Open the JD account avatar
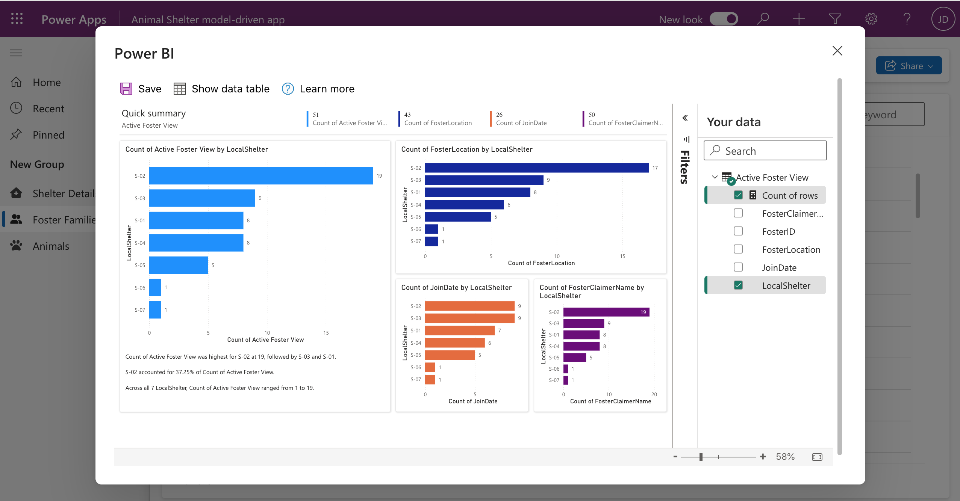This screenshot has height=501, width=960. point(943,19)
